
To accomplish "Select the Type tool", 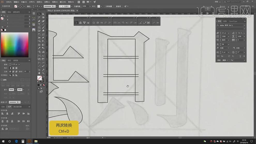I will pyautogui.click(x=39, y=25).
